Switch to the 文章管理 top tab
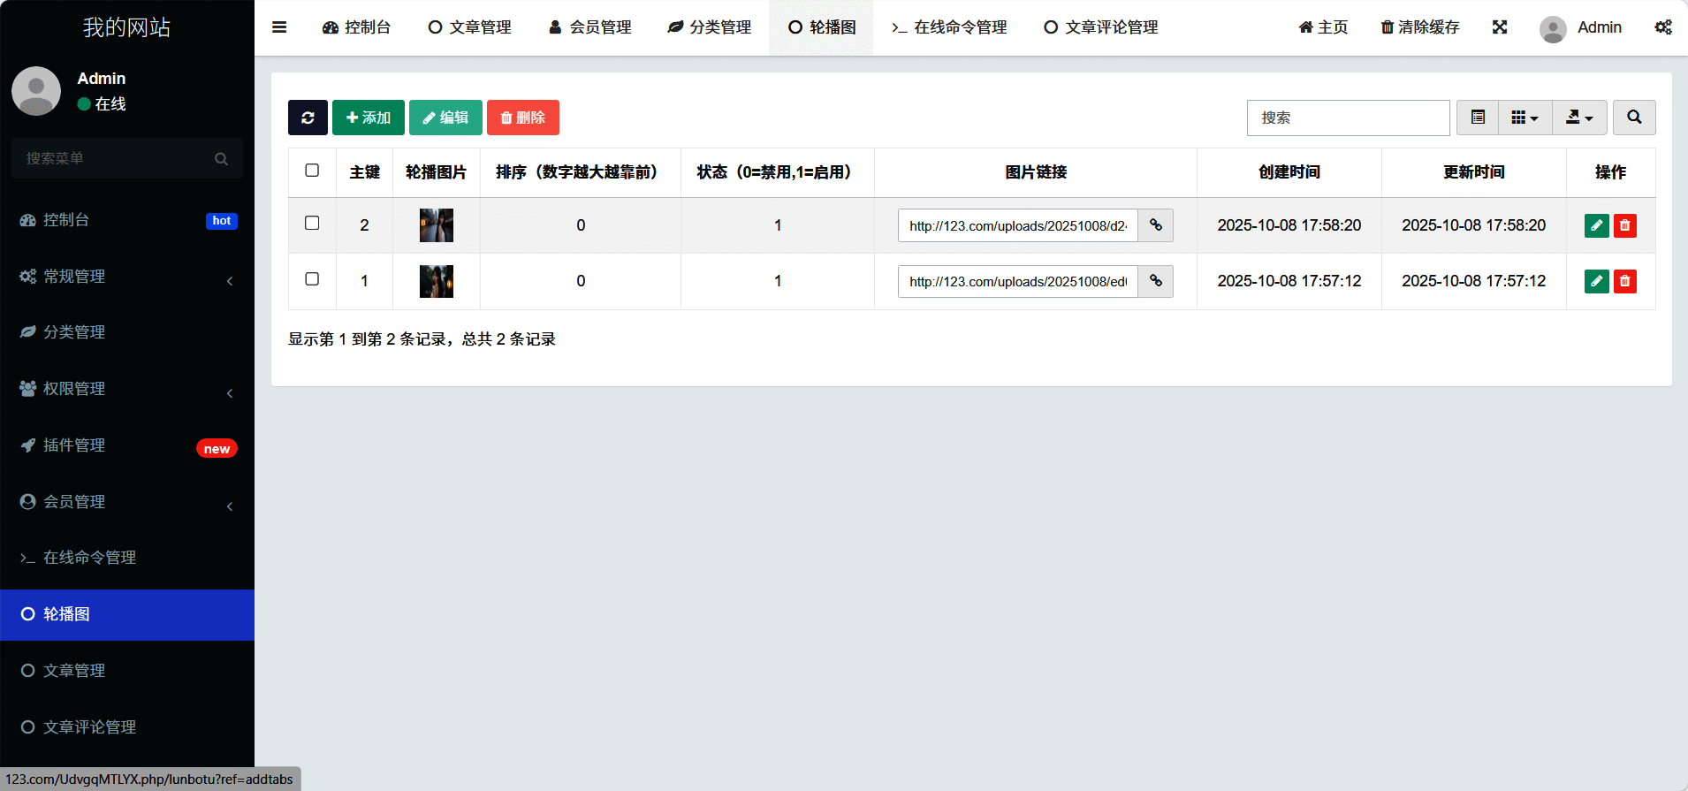This screenshot has width=1688, height=791. pyautogui.click(x=469, y=27)
